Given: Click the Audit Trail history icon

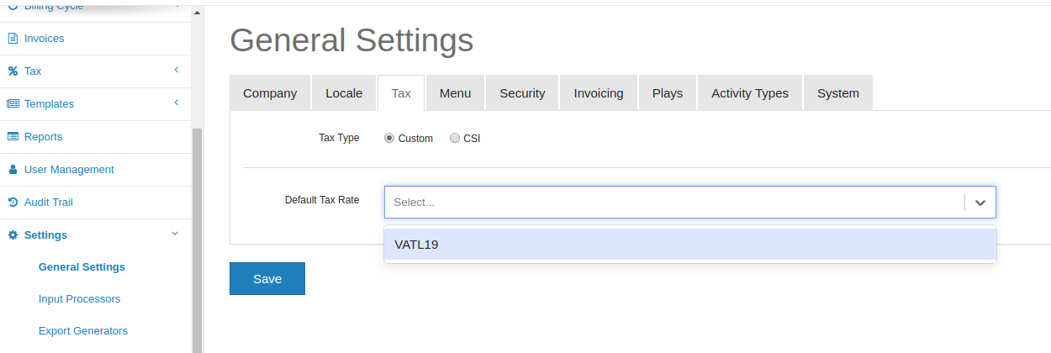Looking at the screenshot, I should (13, 203).
